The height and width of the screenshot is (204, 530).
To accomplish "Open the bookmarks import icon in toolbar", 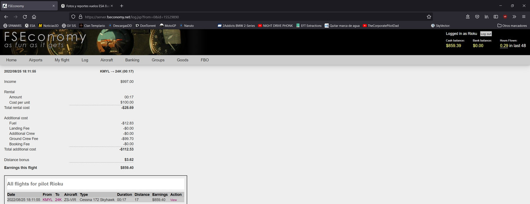I will tap(467, 17).
